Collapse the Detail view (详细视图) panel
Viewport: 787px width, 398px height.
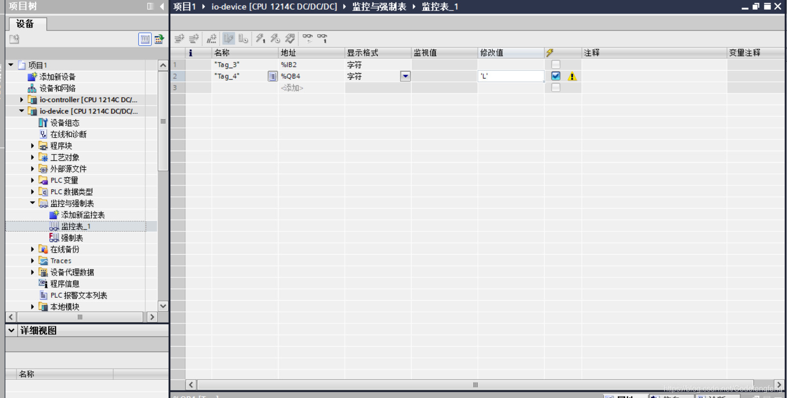pos(11,330)
